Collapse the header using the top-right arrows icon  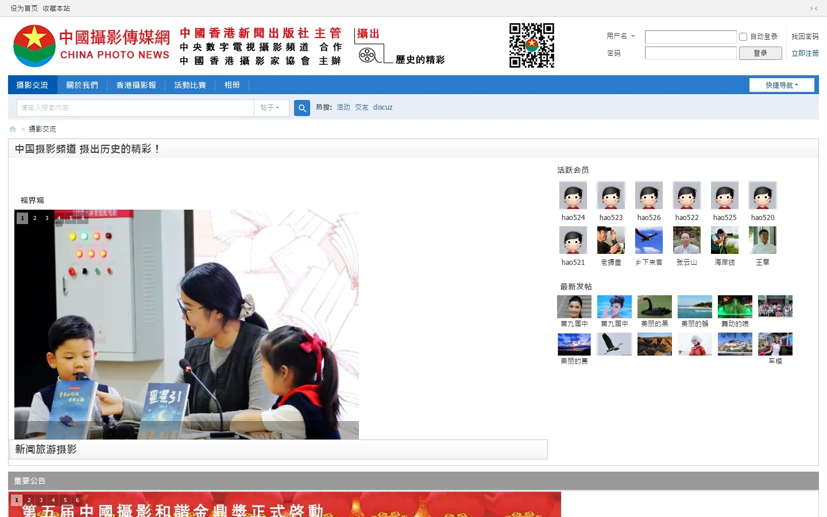(814, 9)
